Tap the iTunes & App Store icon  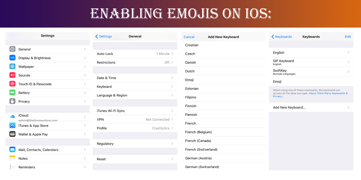(x=12, y=125)
